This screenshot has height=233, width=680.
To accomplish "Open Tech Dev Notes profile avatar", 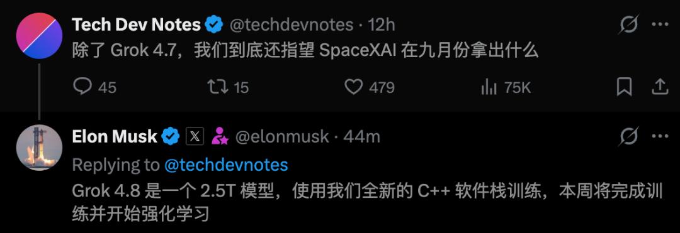I will coord(40,36).
